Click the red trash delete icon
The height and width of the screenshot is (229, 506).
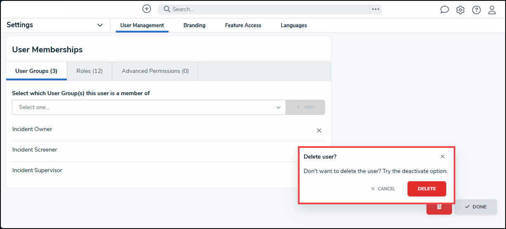[439, 207]
